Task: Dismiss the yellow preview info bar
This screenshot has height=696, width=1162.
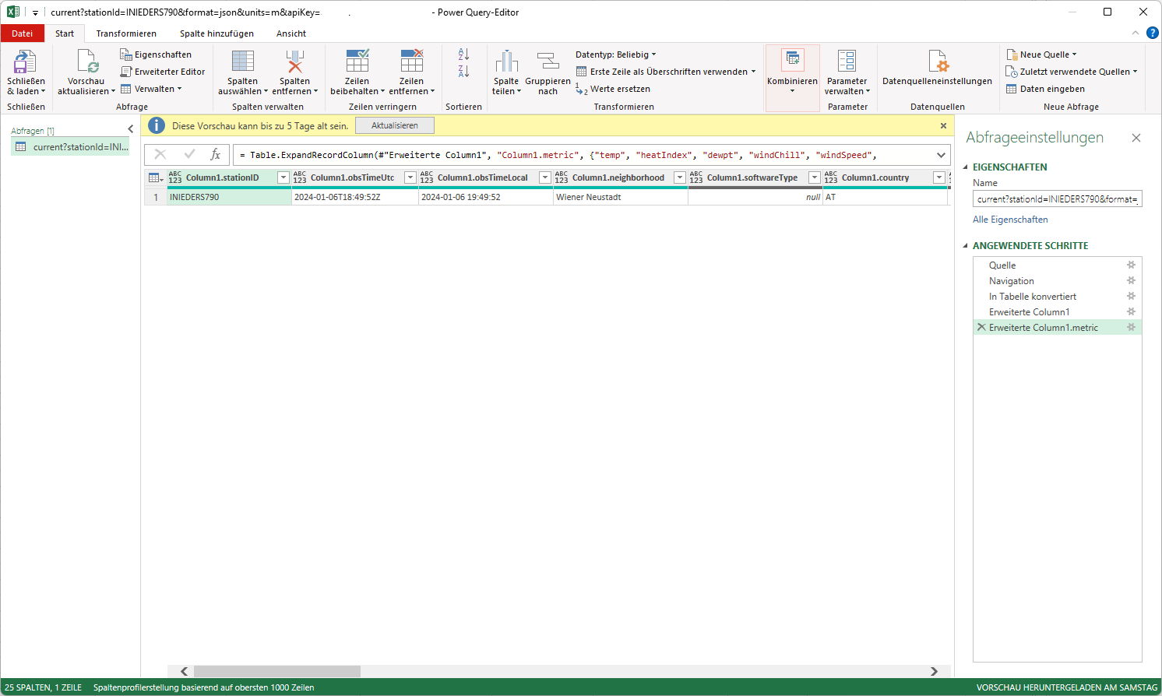Action: [x=943, y=125]
